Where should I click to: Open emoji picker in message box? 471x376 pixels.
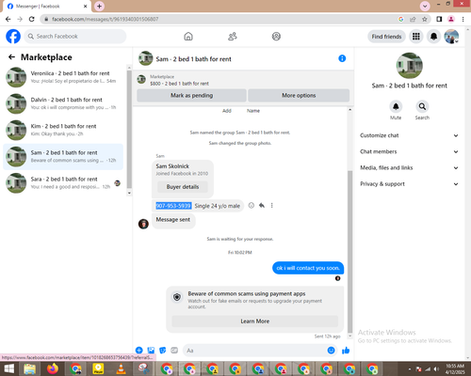(x=331, y=351)
